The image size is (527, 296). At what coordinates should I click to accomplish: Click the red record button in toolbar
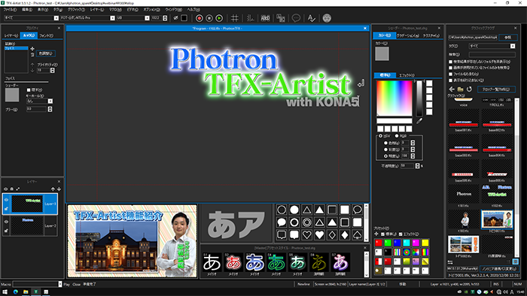200,18
